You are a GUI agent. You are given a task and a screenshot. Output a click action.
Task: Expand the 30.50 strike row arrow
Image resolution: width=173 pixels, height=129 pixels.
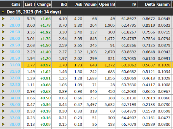pyautogui.click(x=3, y=58)
